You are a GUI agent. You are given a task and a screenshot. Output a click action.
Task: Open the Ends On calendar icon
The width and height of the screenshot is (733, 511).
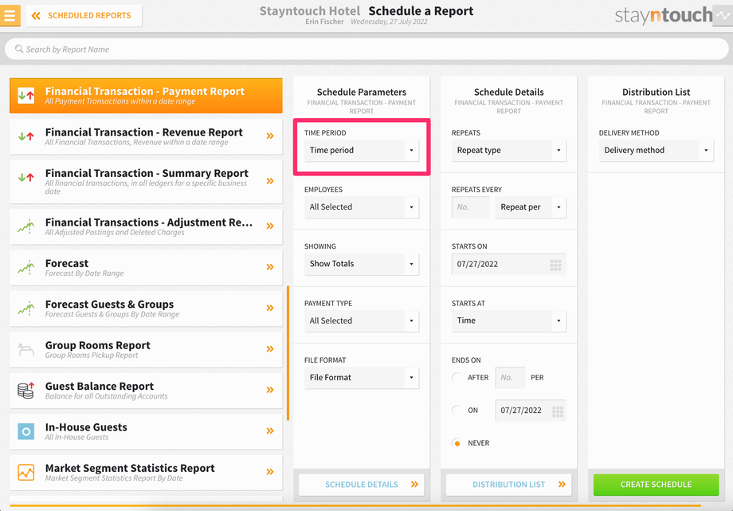click(558, 412)
